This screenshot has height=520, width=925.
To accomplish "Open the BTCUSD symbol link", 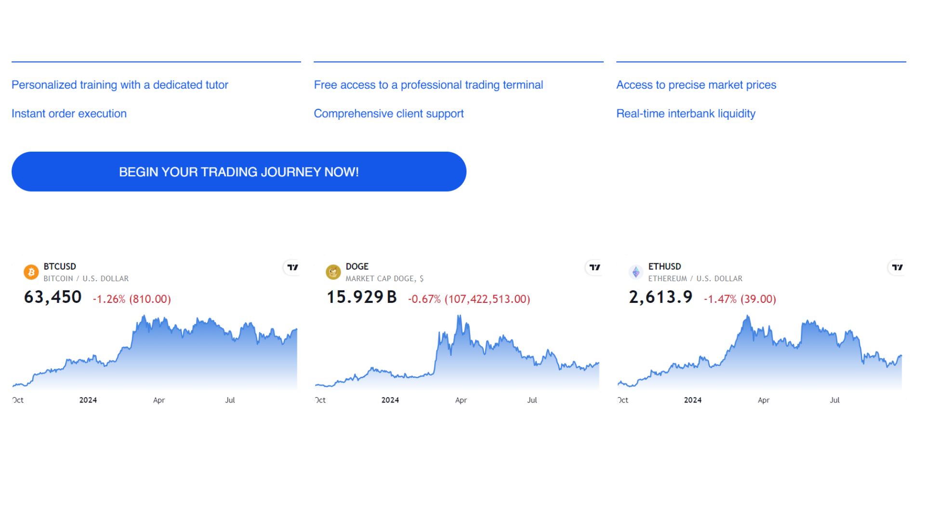I will point(60,266).
